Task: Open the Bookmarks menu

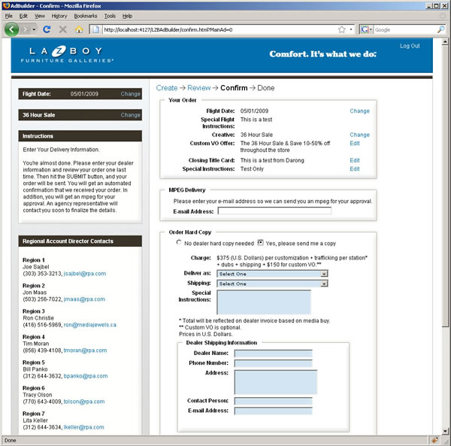Action: pos(86,15)
